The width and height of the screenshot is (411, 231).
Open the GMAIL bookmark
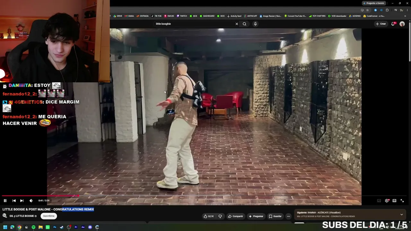point(129,16)
